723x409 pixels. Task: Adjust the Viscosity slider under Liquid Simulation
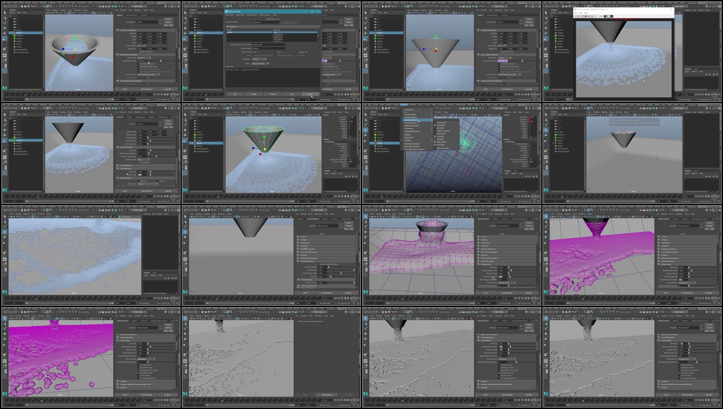(x=331, y=276)
